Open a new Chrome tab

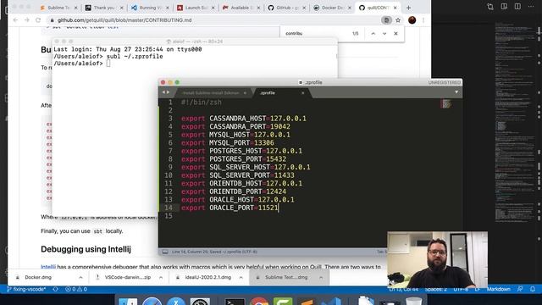(408, 8)
